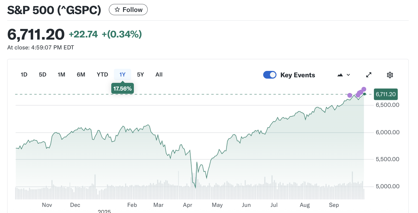The image size is (418, 213).
Task: Select the 5Y time range
Action: 140,75
